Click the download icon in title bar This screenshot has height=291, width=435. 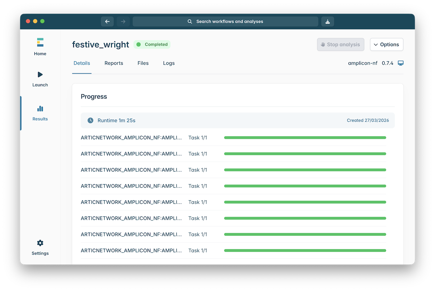[x=328, y=22]
